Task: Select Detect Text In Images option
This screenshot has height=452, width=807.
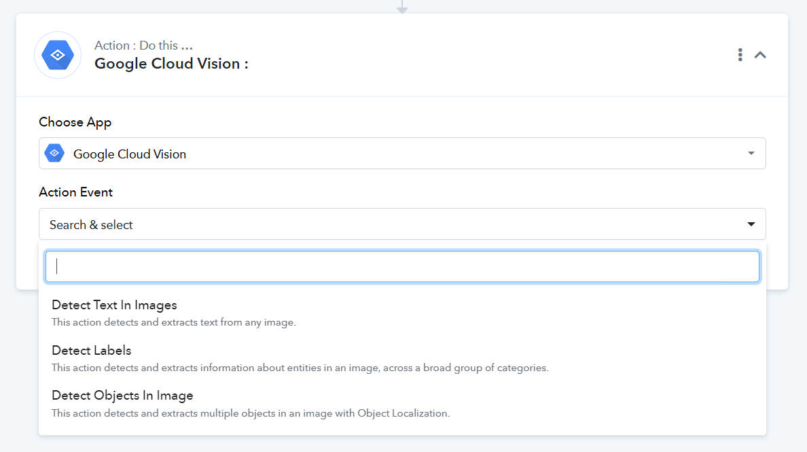Action: [x=402, y=313]
